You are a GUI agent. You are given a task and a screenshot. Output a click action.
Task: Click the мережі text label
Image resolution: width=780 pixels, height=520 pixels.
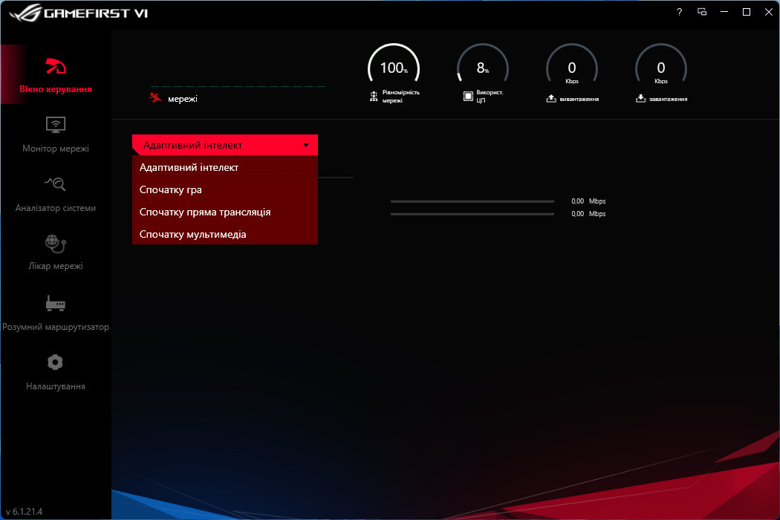(183, 99)
